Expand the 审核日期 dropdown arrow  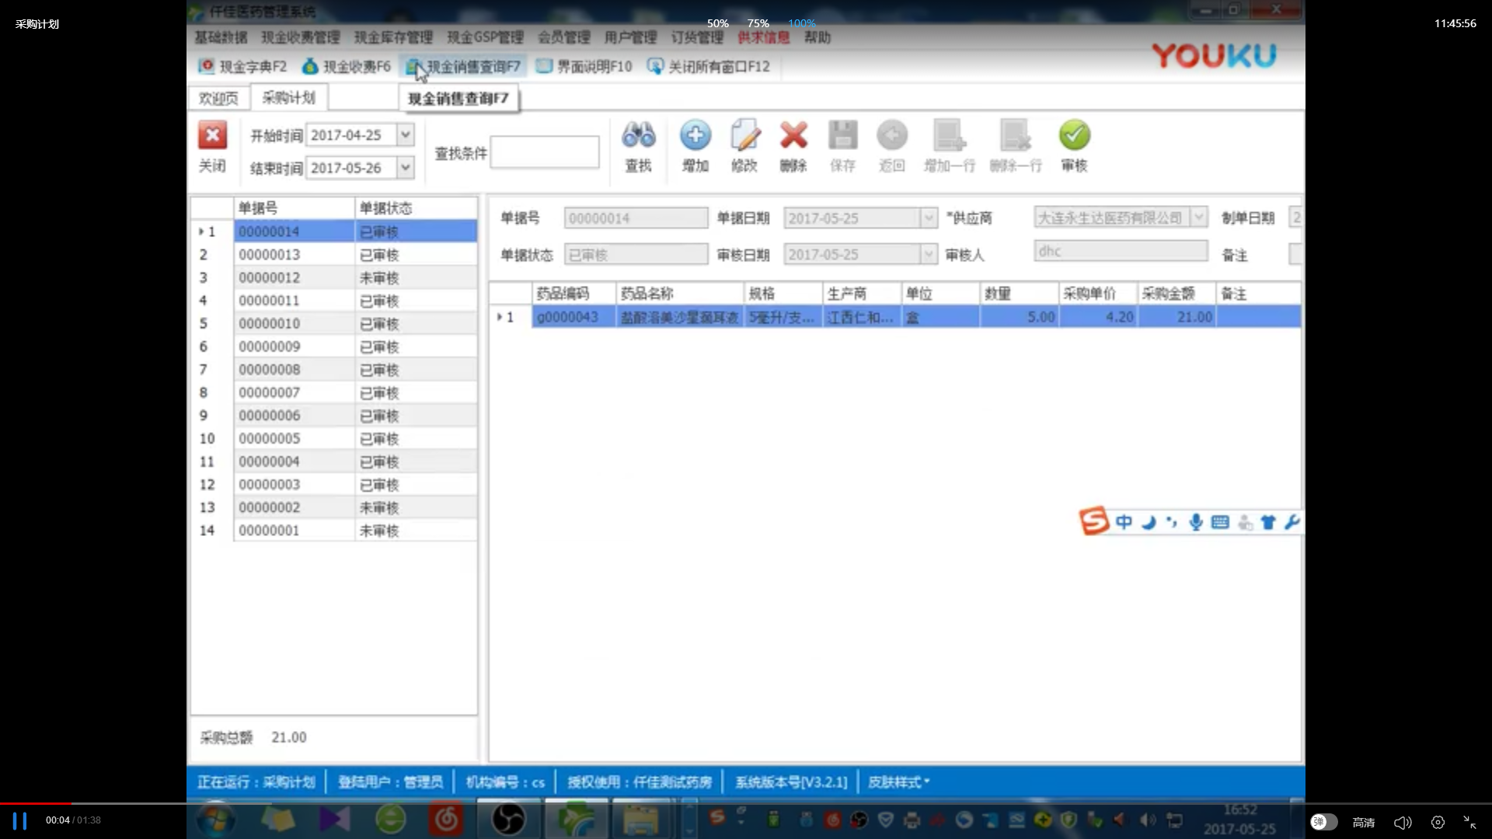click(x=929, y=254)
